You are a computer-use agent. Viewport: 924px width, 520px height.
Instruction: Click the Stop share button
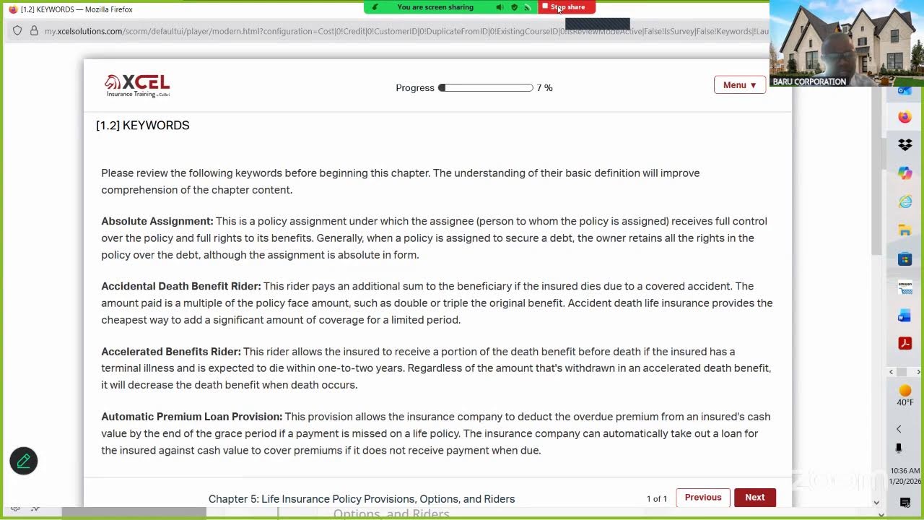[567, 7]
